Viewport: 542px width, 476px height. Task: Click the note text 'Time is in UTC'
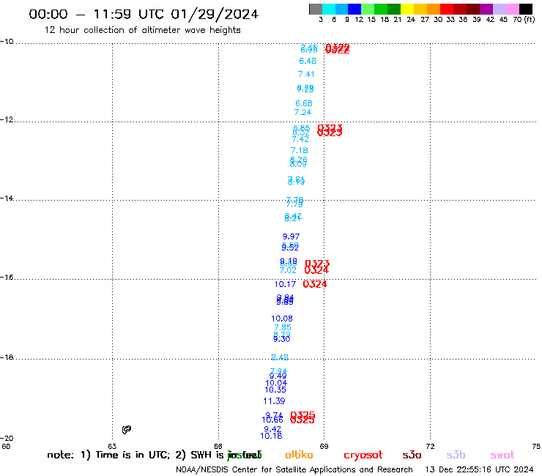[133, 455]
